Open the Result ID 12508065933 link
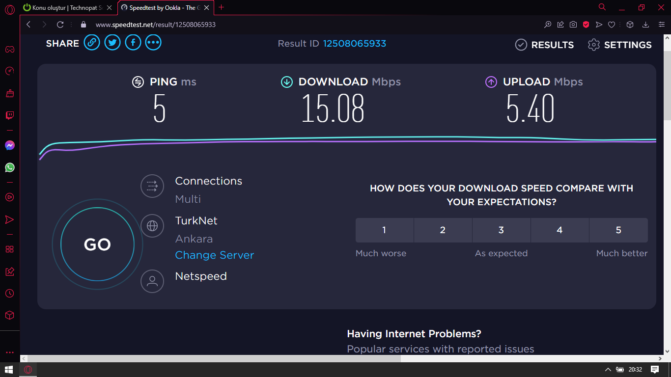Viewport: 671px width, 377px height. 355,44
